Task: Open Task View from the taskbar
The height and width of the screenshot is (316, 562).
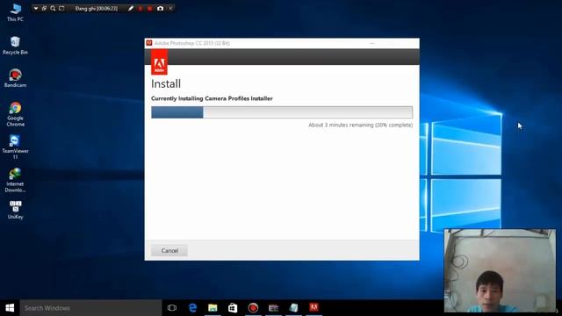Action: (172, 308)
